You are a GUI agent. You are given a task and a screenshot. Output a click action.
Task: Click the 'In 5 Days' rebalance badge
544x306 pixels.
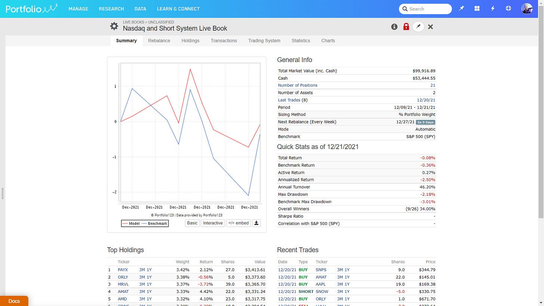tap(426, 122)
